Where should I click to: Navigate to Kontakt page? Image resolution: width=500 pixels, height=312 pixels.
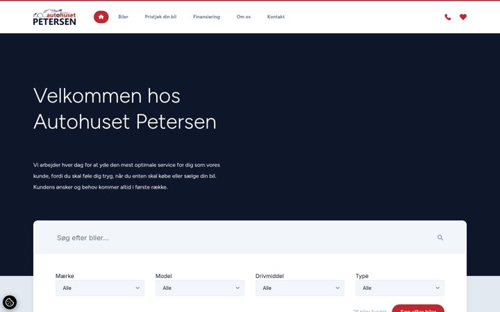(276, 17)
